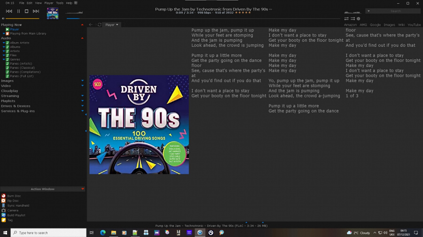Select Player under Playing Now
The image size is (423, 237).
pos(15,30)
